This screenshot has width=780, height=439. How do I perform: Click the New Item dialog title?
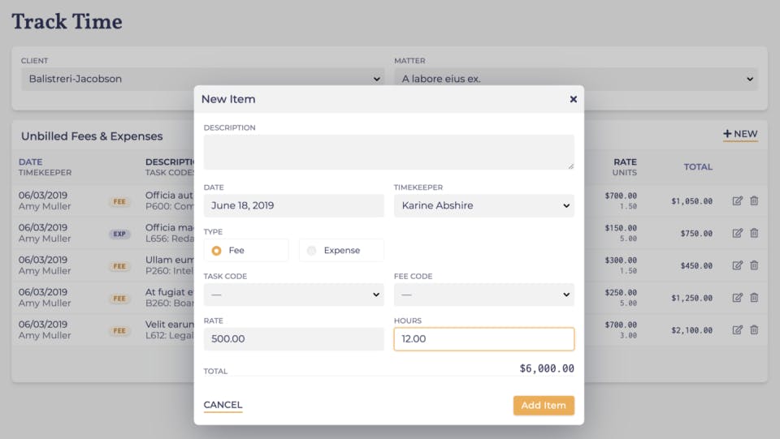click(x=228, y=99)
